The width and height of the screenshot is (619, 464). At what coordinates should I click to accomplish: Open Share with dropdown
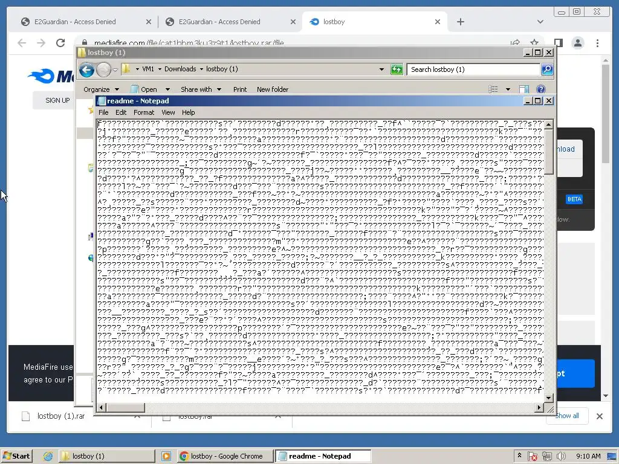tap(201, 89)
